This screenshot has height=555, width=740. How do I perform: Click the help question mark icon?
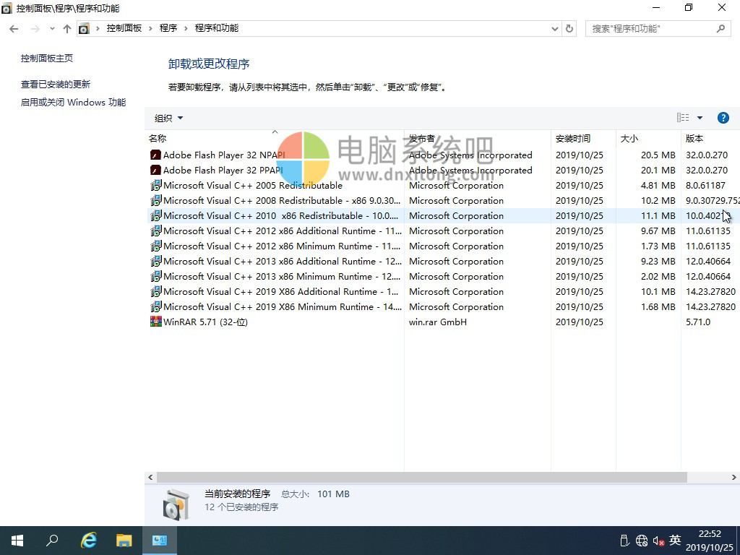[x=723, y=118]
